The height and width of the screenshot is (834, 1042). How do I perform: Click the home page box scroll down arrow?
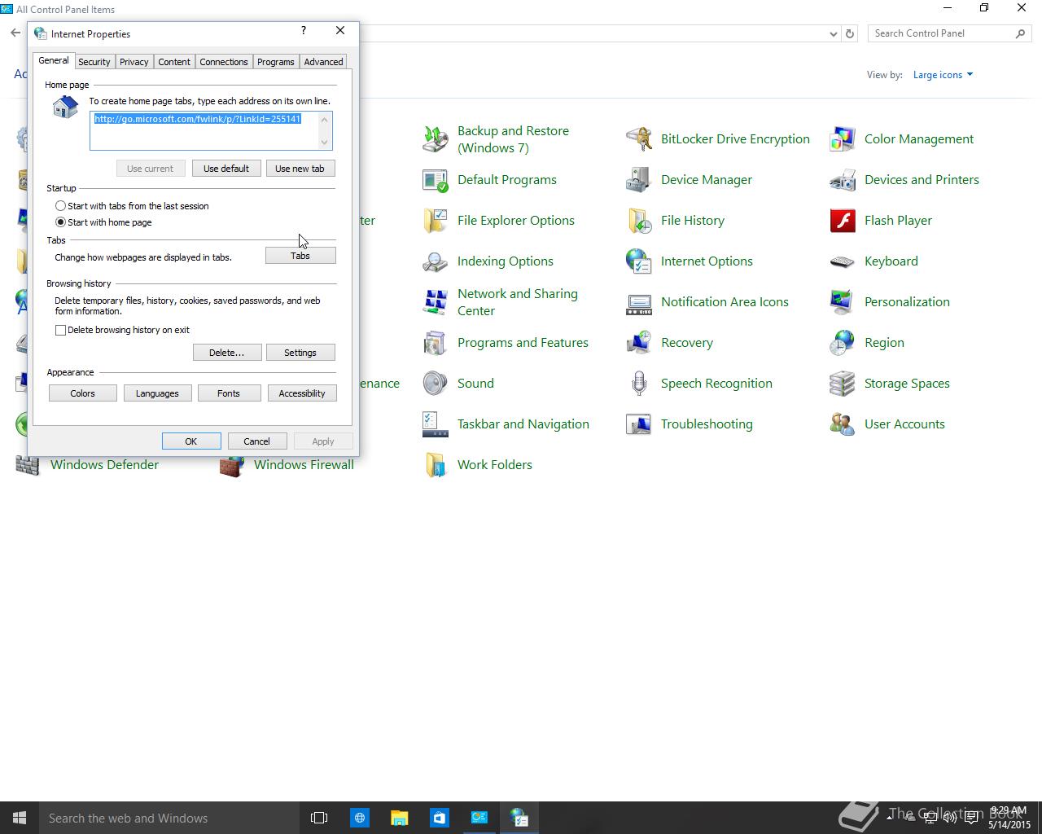325,143
